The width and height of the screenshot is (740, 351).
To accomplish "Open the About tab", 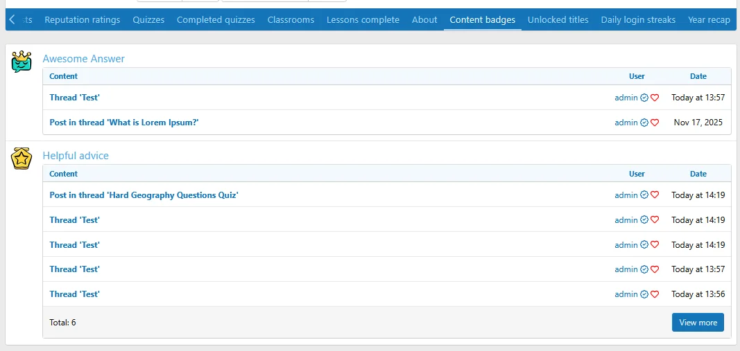I will pos(424,20).
